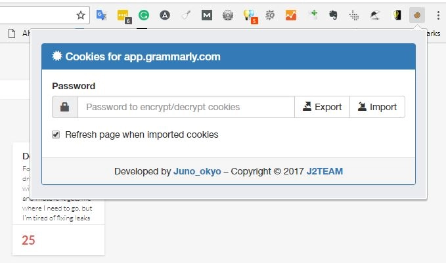Viewport: 446px width, 263px height.
Task: Bookmark this page with the star icon
Action: click(x=81, y=15)
